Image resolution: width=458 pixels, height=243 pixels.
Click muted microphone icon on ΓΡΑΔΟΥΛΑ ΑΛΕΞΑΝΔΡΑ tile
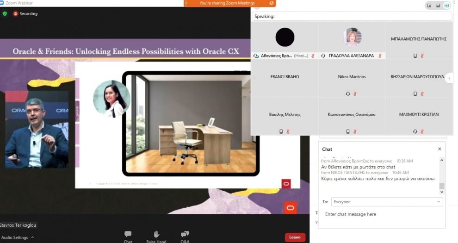point(380,56)
